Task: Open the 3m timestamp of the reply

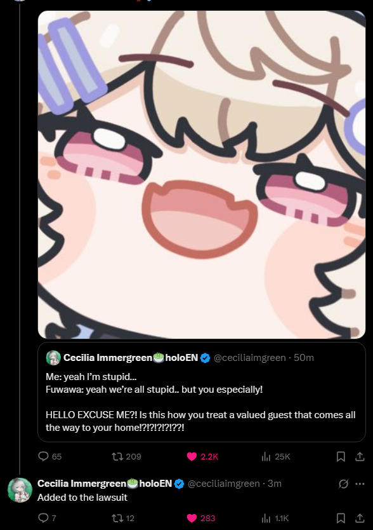Action: tap(275, 484)
